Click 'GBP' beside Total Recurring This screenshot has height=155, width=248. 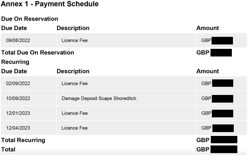tap(203, 140)
